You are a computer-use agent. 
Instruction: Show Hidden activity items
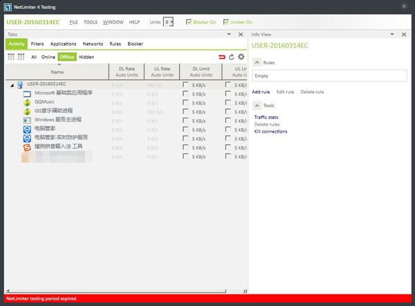86,57
